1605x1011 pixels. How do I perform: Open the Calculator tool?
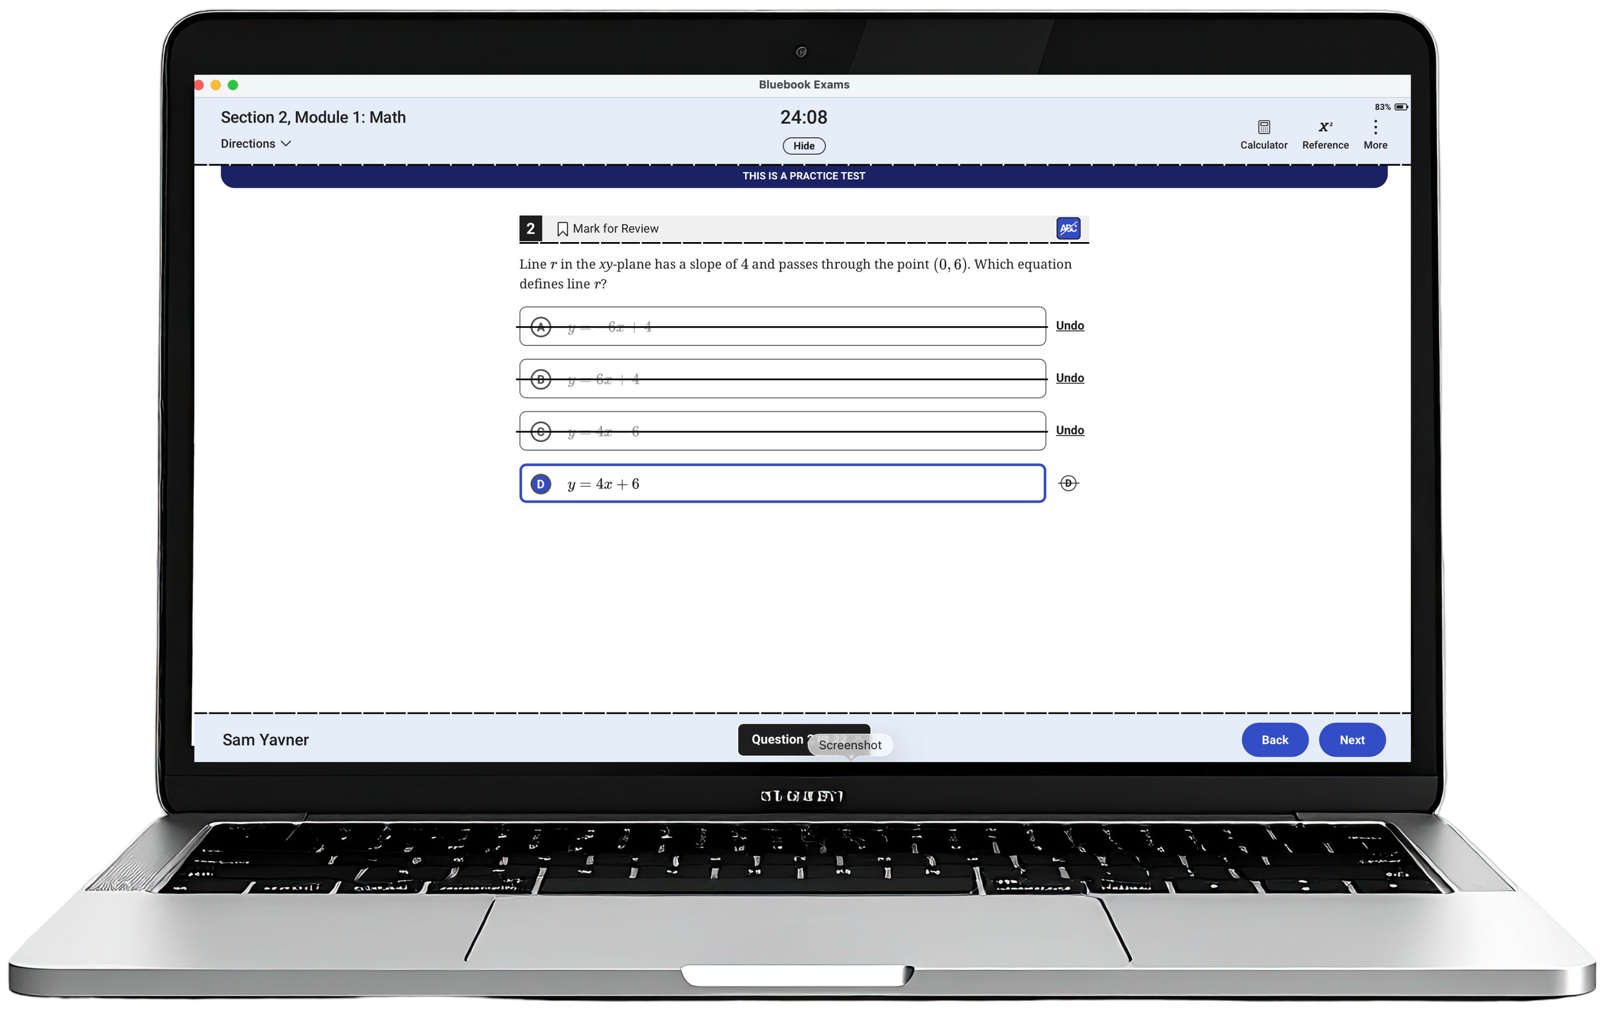point(1263,134)
